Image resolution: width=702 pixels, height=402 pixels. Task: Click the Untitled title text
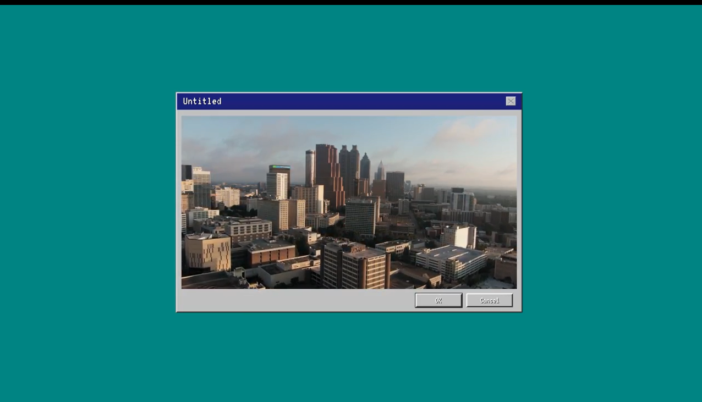(x=202, y=101)
